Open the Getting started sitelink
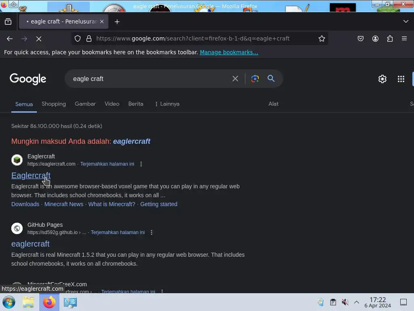This screenshot has width=414, height=311. tap(158, 204)
